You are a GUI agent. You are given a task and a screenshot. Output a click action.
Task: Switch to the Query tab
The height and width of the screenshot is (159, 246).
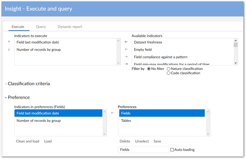[41, 27]
